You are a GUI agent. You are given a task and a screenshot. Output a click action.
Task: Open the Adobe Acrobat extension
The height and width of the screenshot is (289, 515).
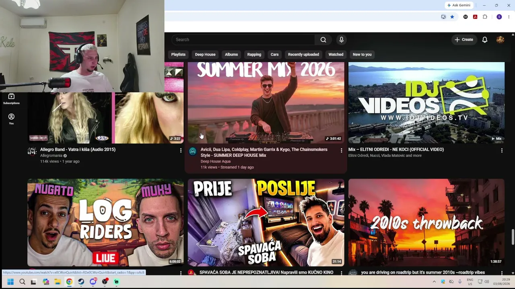tap(475, 17)
